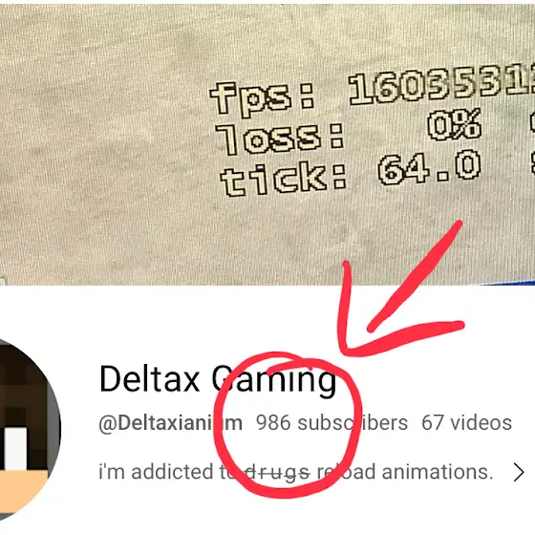
Task: Click the loss label in overlay
Action: coord(280,139)
